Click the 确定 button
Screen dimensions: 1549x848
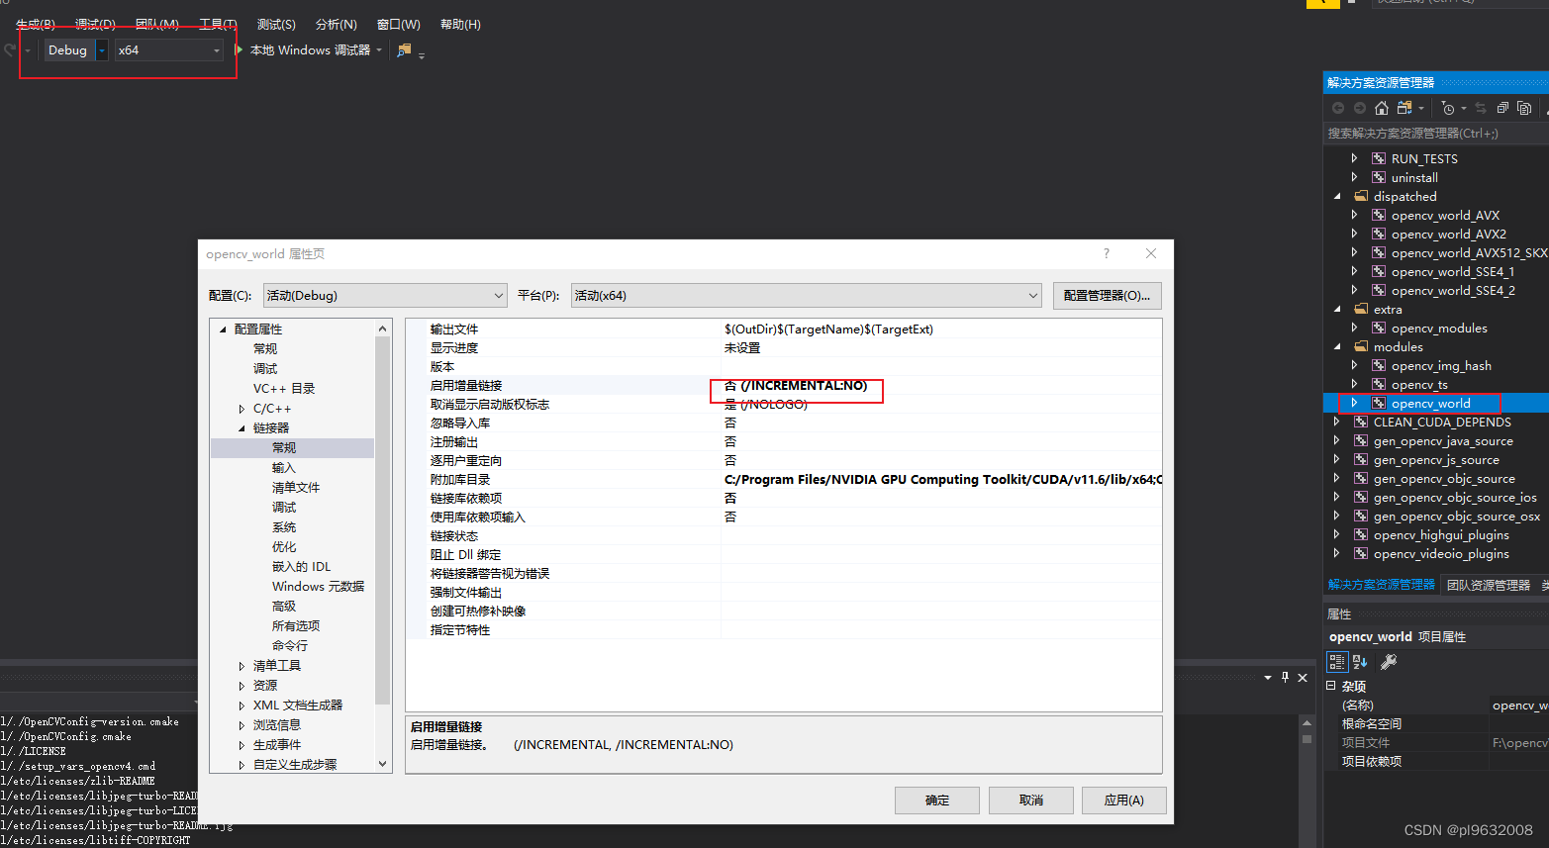(x=936, y=800)
